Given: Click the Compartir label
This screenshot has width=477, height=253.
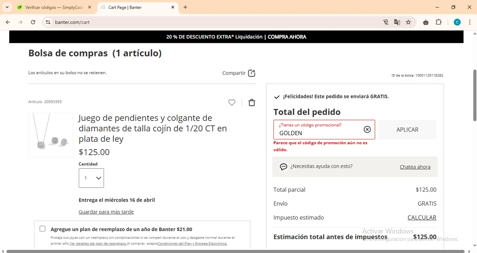Looking at the screenshot, I should click(234, 73).
